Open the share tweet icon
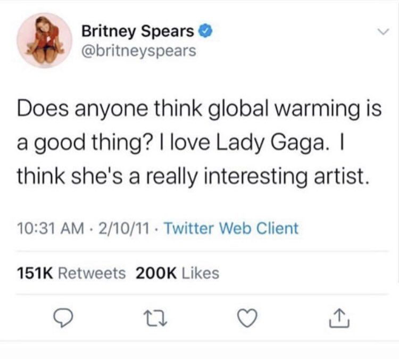This screenshot has height=359, width=399. [339, 318]
